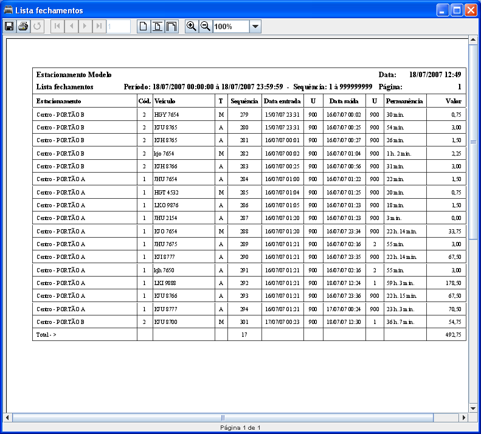The width and height of the screenshot is (481, 434).
Task: Click the vertical scrollbar thumb
Action: click(473, 142)
